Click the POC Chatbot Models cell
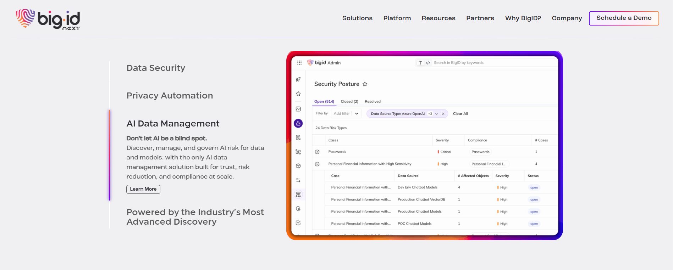 414,224
